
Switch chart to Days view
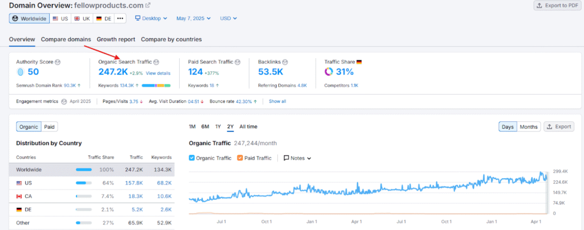click(508, 127)
